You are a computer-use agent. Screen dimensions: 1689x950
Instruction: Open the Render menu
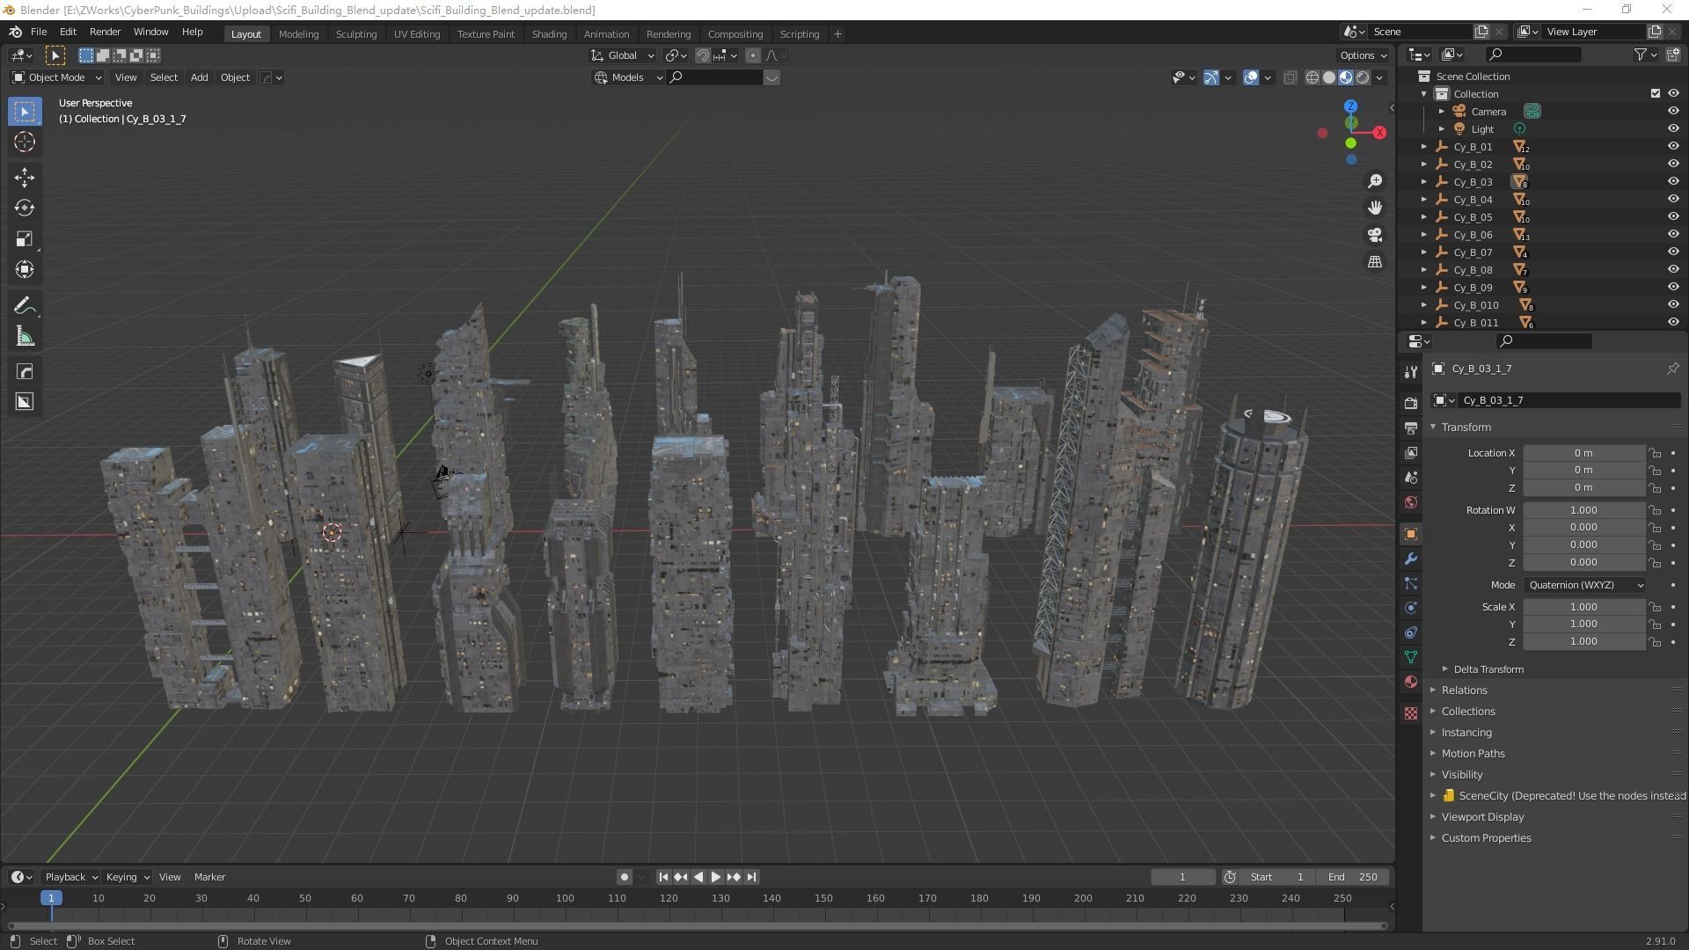pyautogui.click(x=105, y=32)
